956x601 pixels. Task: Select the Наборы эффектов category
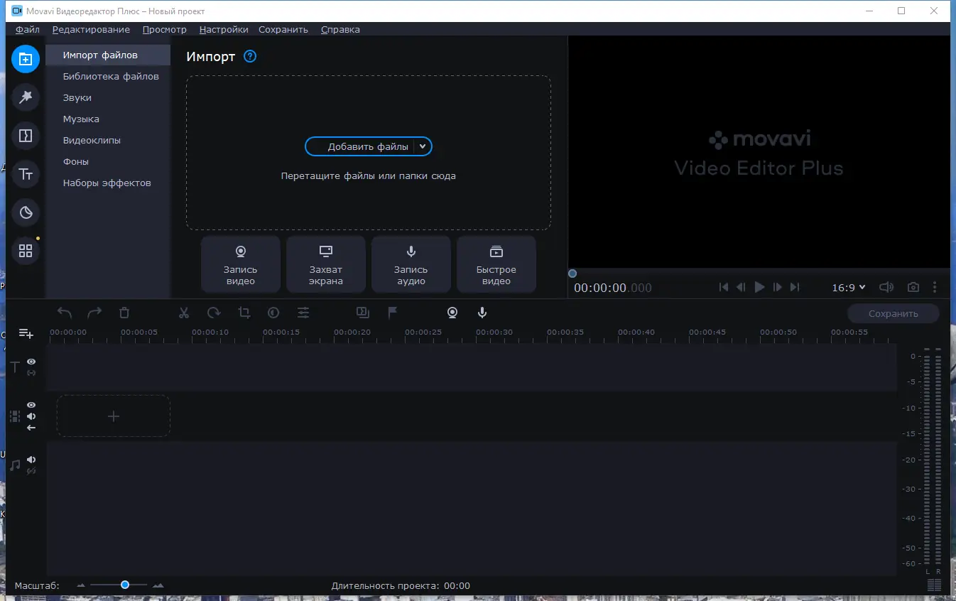[x=108, y=183]
